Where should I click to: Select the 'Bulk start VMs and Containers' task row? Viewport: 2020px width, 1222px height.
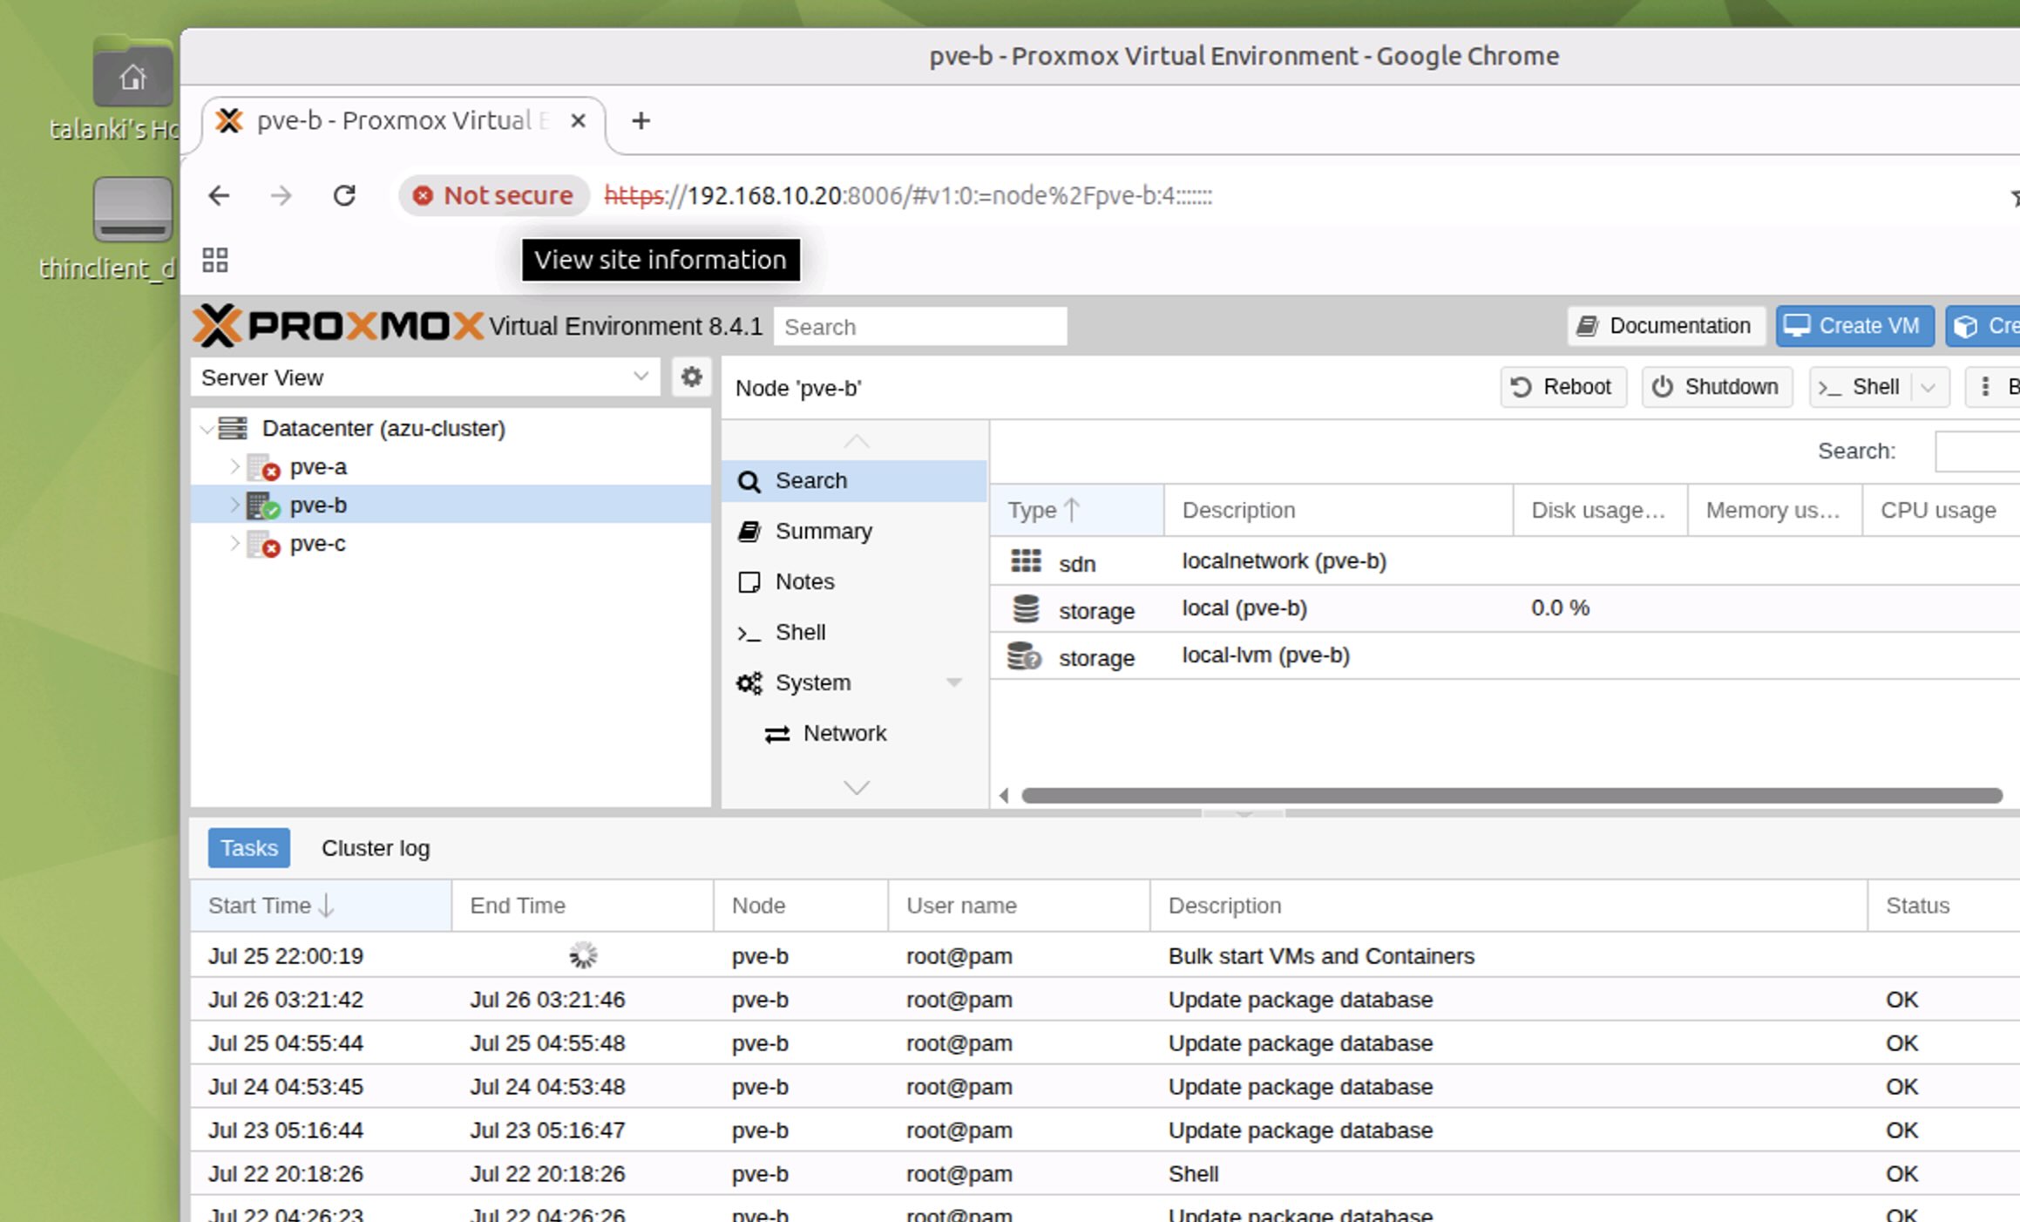pyautogui.click(x=1105, y=955)
